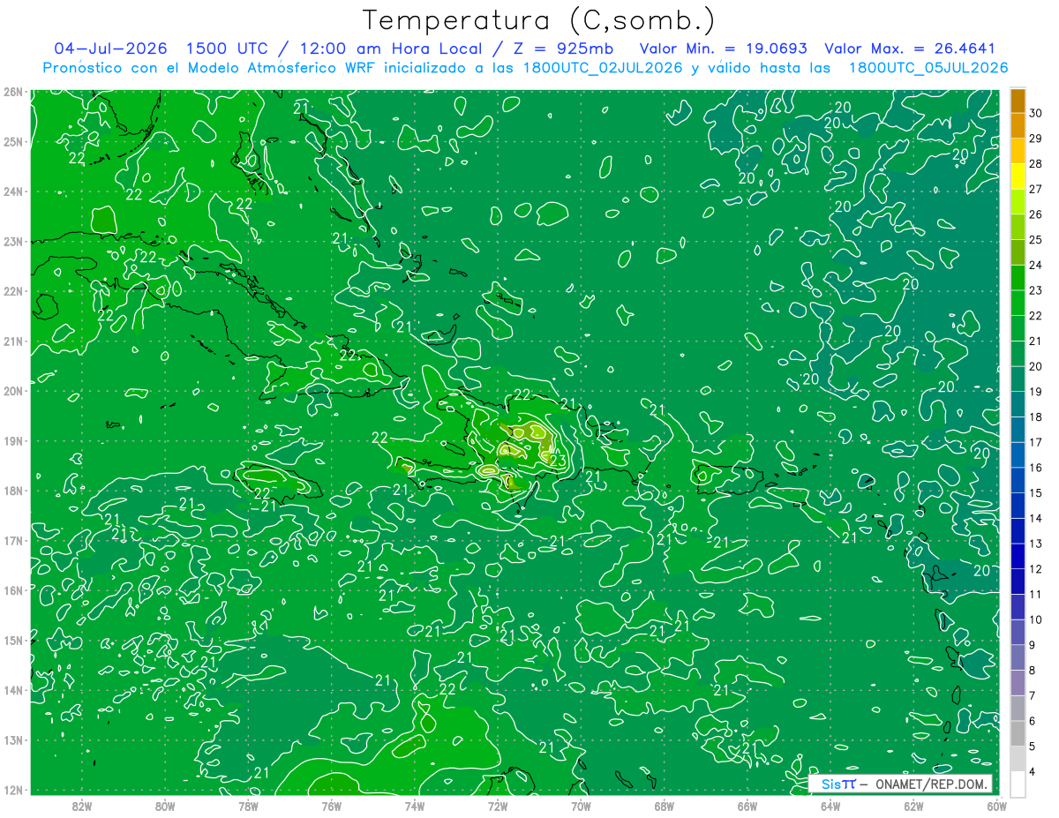Screen dimensions: 1059x818
Task: Click color scale label '5'
Action: pos(1032,747)
